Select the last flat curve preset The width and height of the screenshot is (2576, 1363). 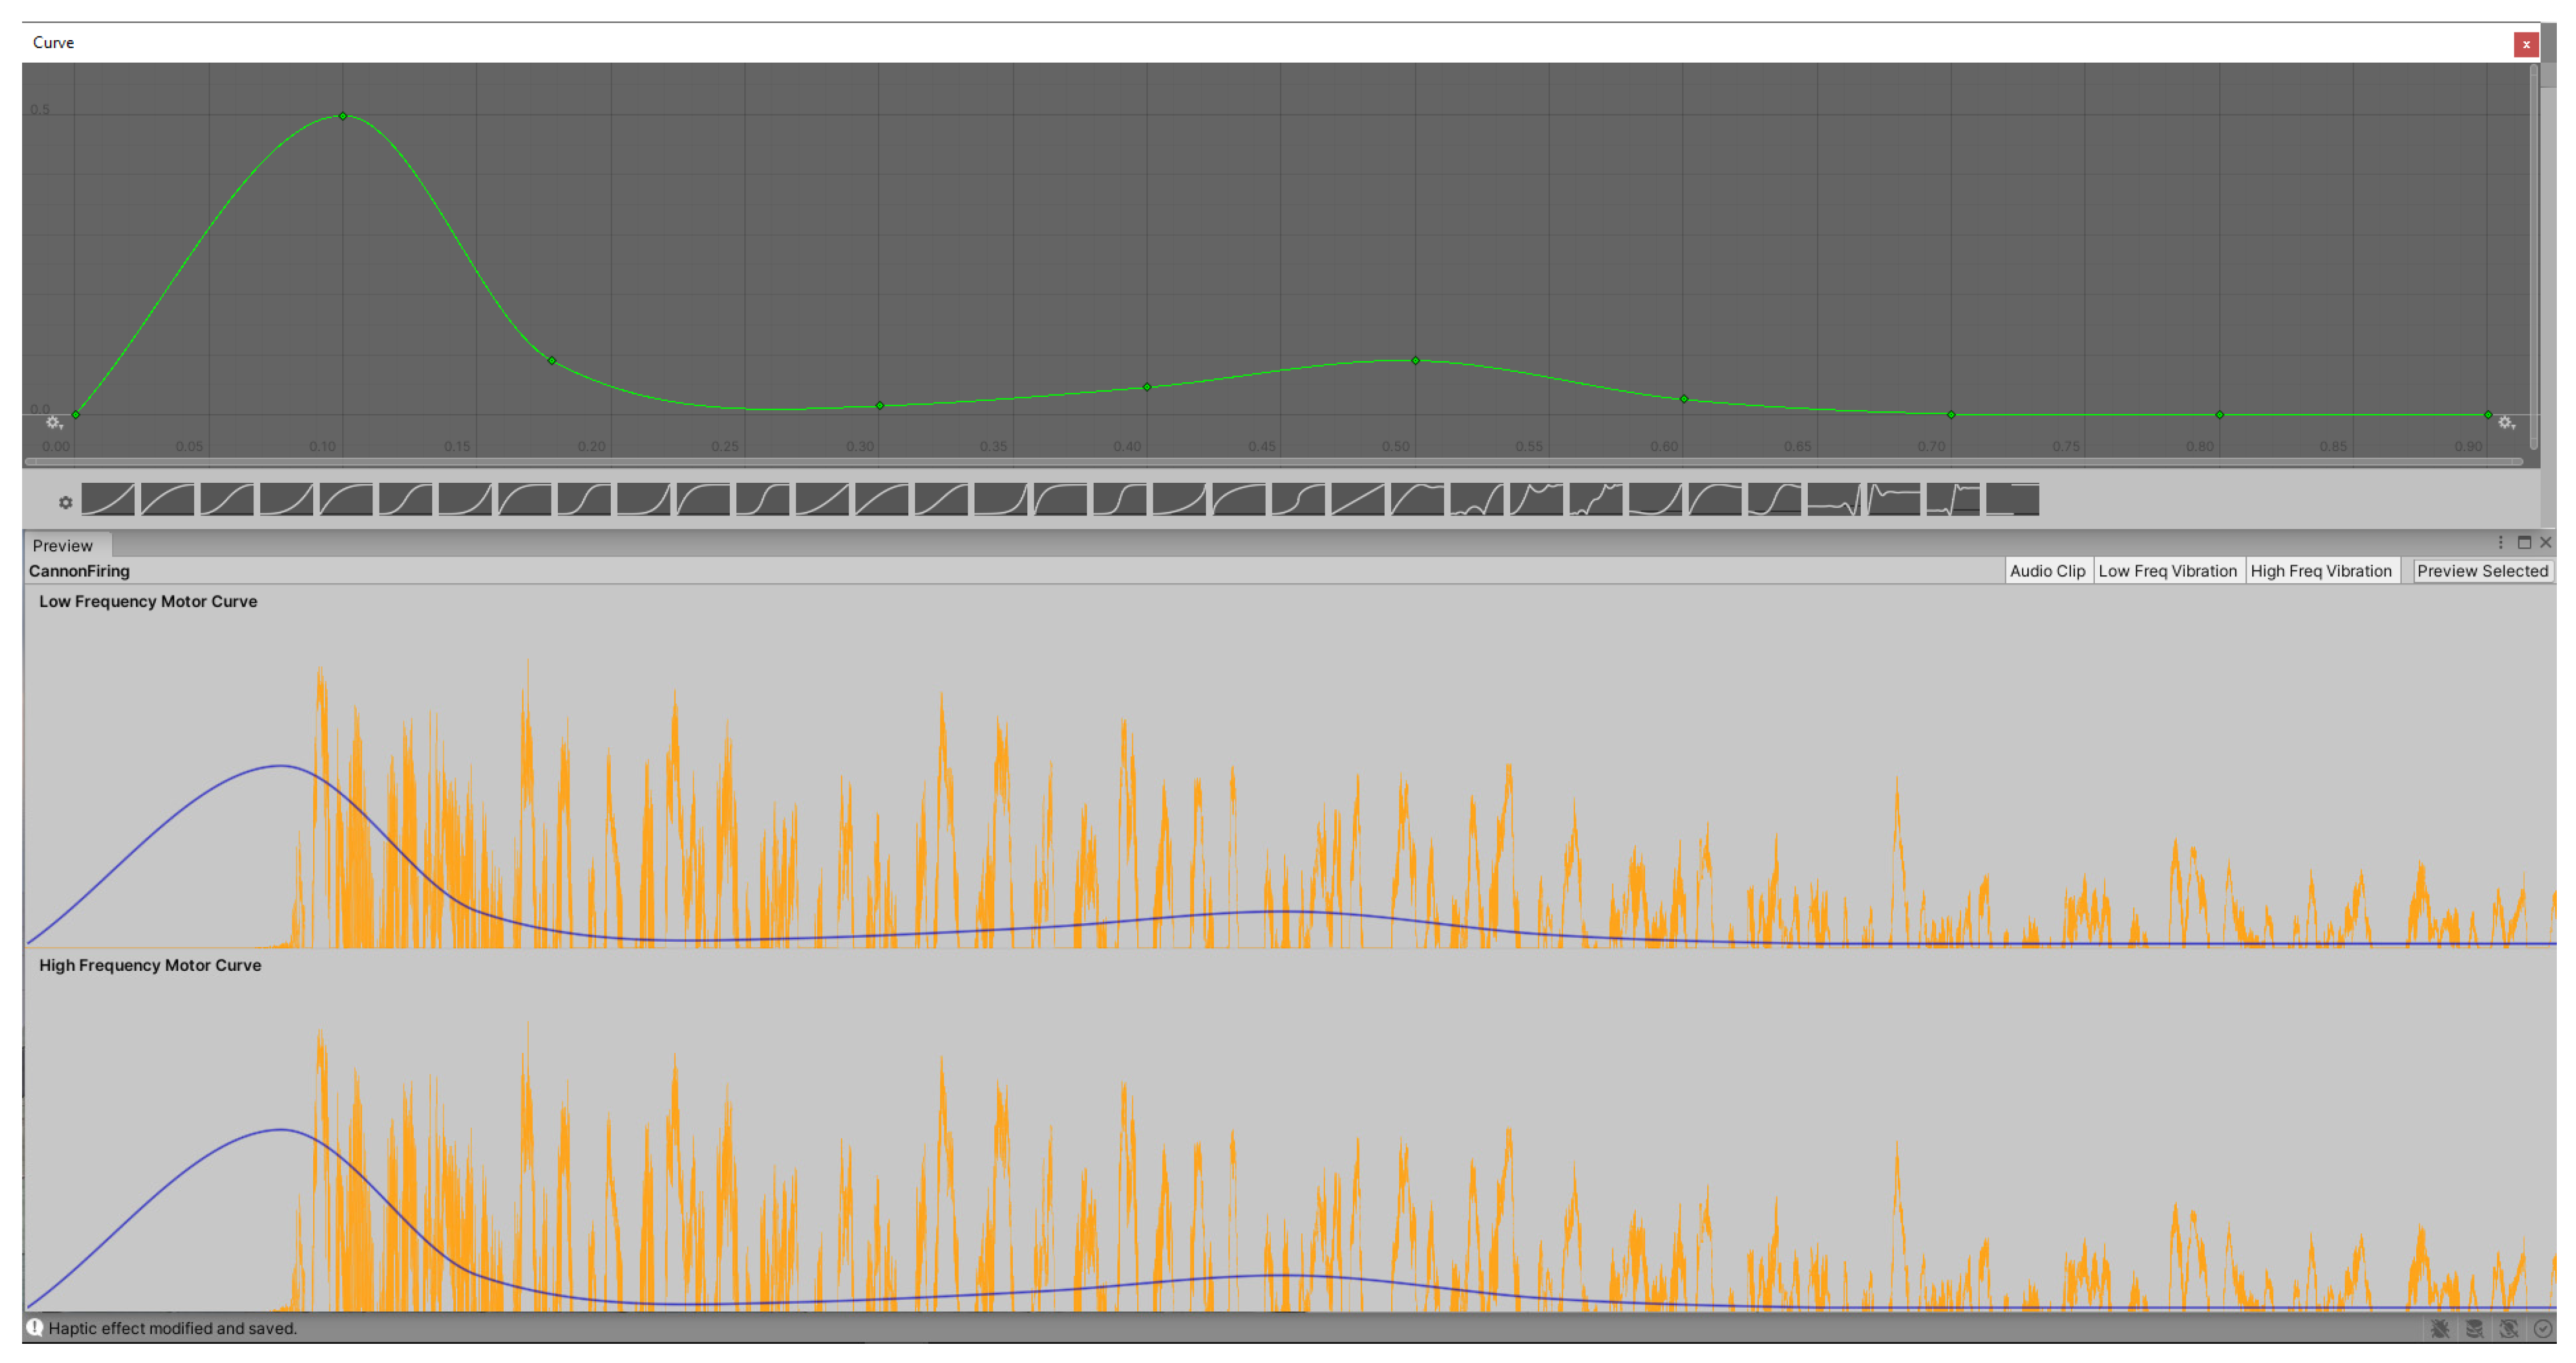[2012, 499]
